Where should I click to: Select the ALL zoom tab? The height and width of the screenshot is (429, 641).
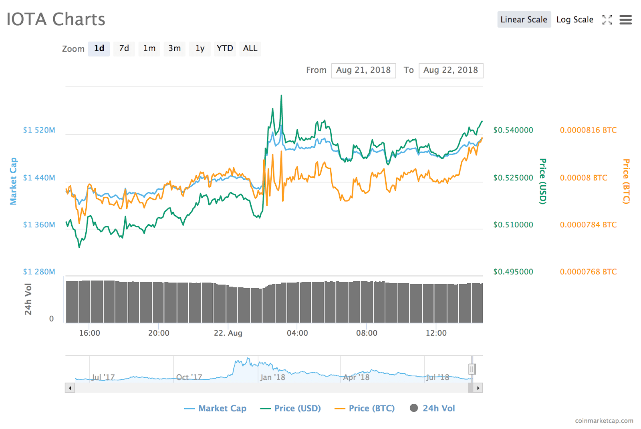[250, 48]
